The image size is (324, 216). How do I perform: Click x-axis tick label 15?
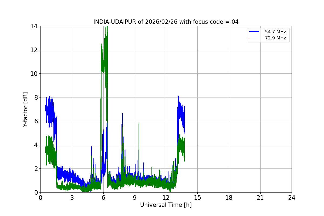pos(197,198)
